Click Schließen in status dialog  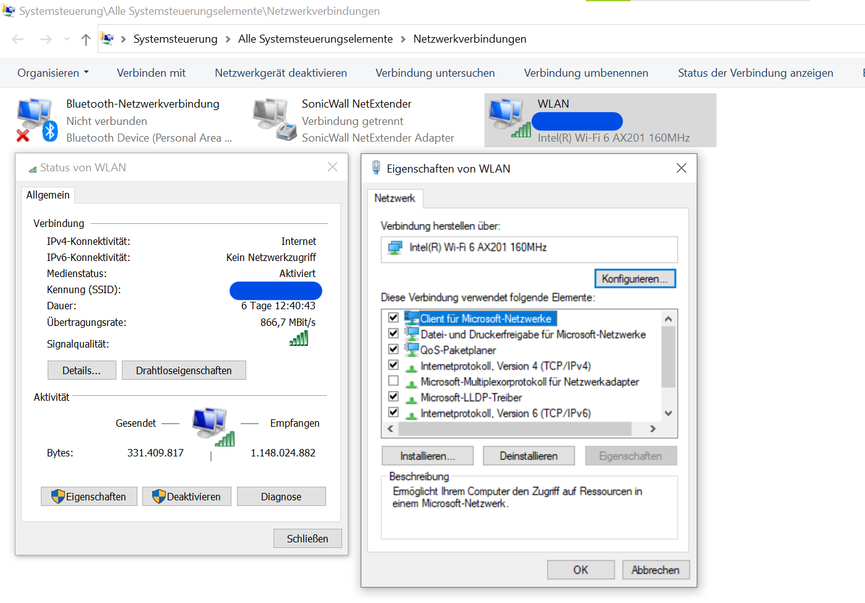click(308, 539)
